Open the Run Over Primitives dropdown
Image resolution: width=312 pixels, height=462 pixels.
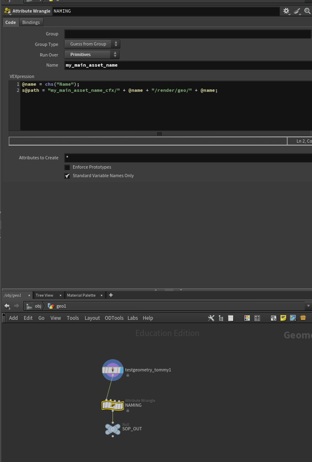click(x=92, y=54)
